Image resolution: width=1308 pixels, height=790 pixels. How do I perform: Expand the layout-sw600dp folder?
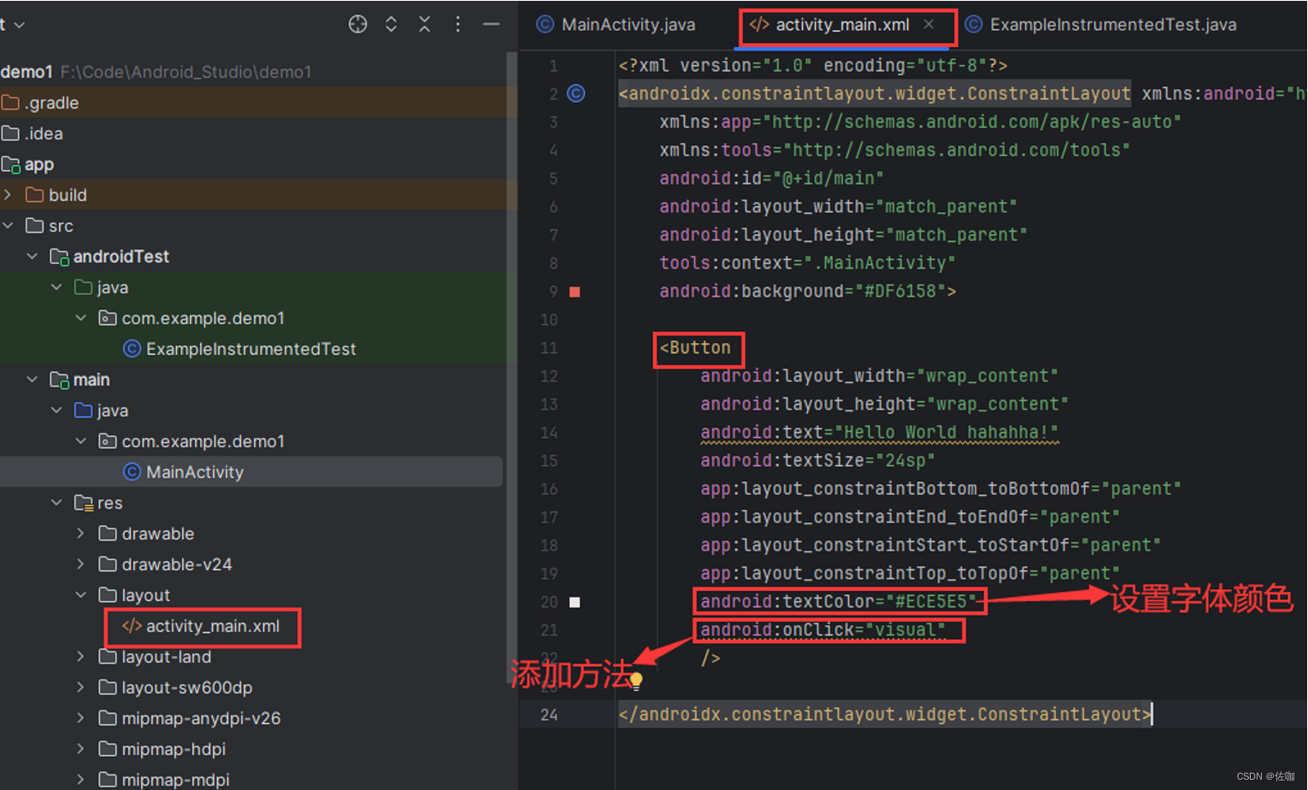pyautogui.click(x=80, y=687)
